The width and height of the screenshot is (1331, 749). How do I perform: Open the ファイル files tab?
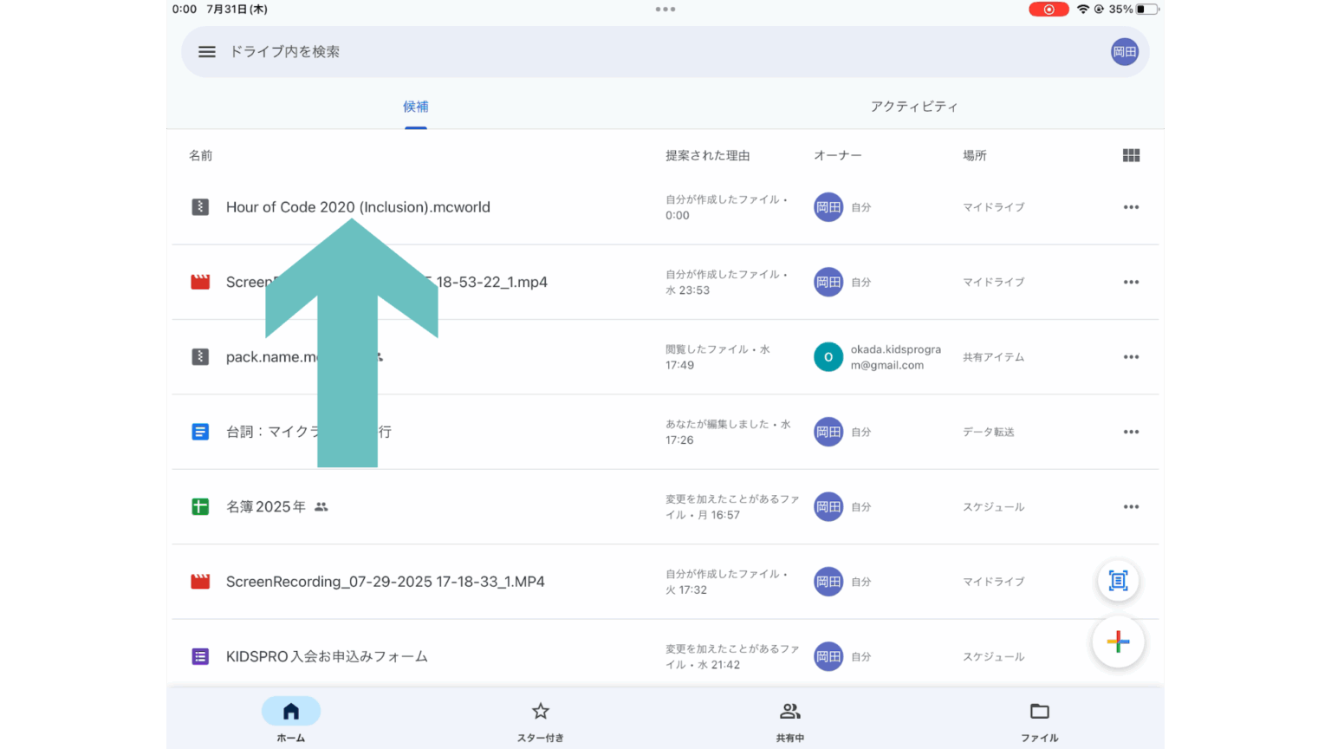click(1039, 720)
